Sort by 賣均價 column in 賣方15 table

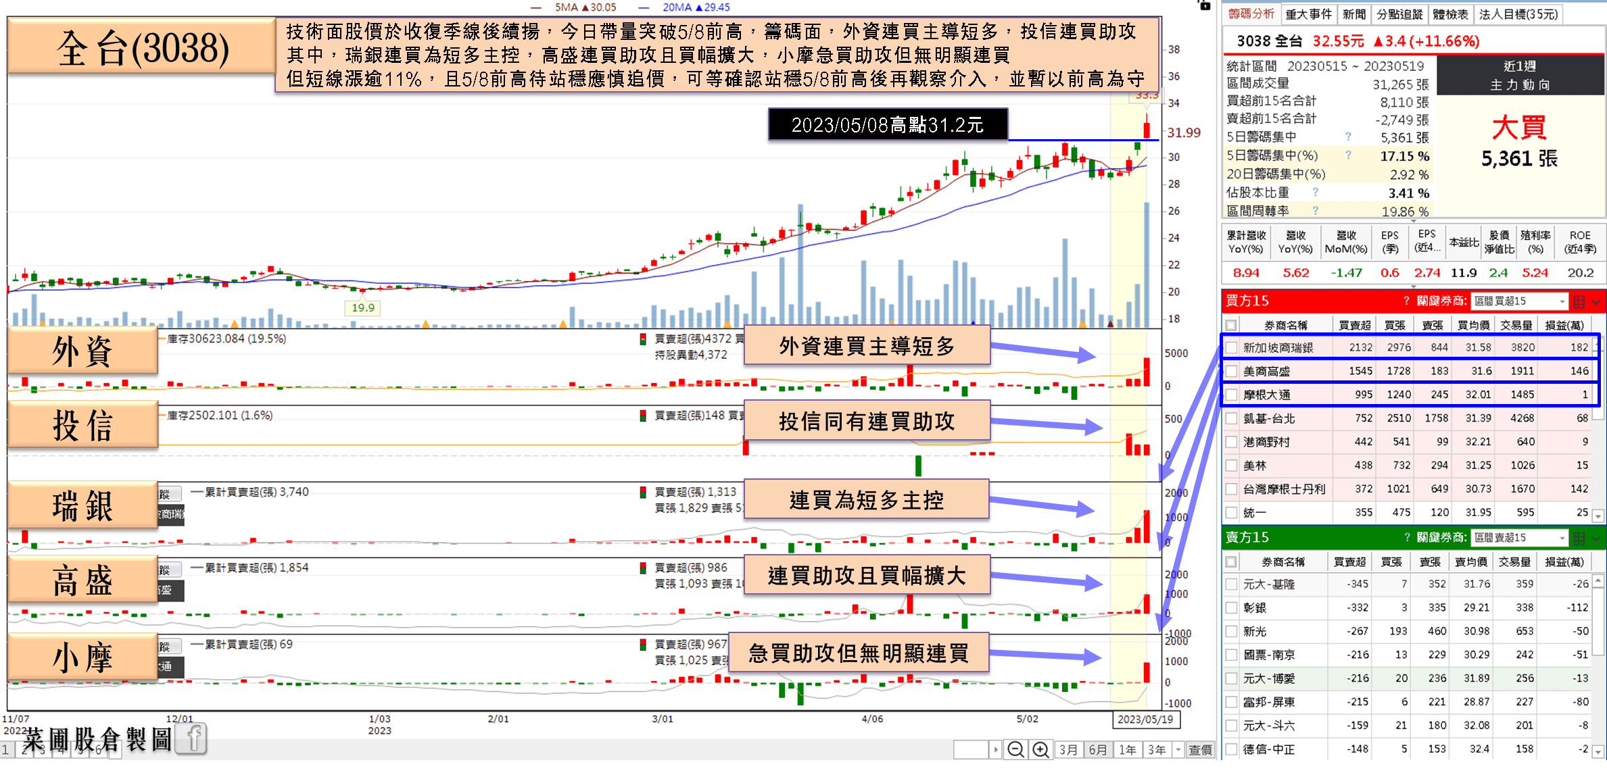[1470, 561]
